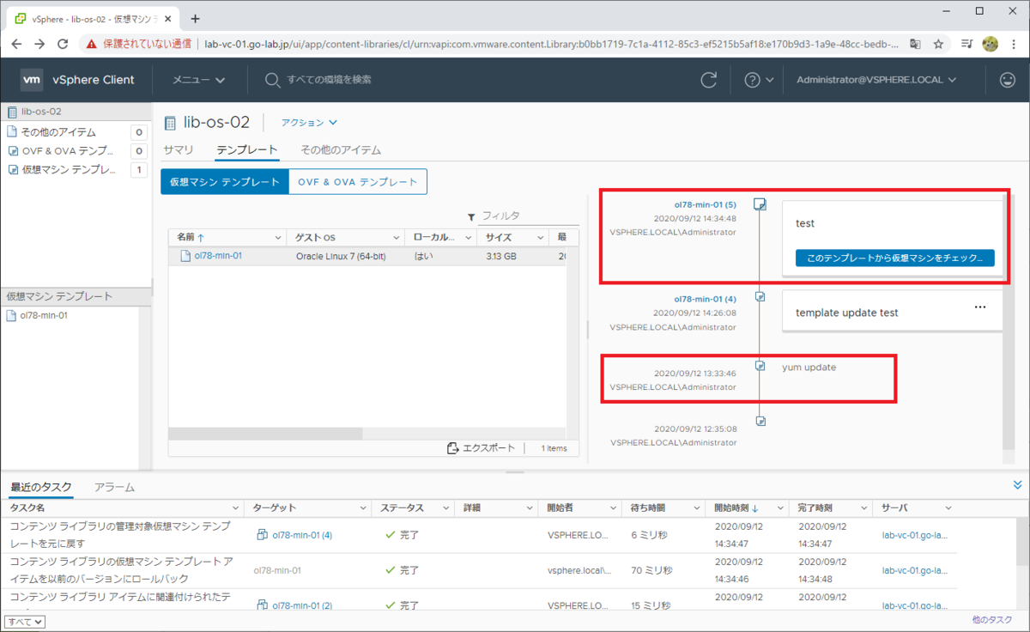Viewport: 1030px width, 632px height.
Task: Refresh the vSphere Client view
Action: coord(709,80)
